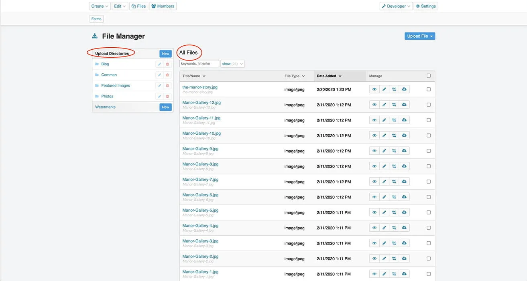Delete the Photos directory with trash icon
Viewport: 527px width, 281px height.
167,97
